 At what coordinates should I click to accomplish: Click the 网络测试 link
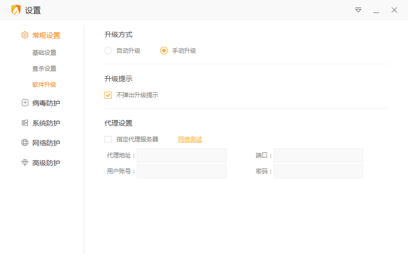[x=190, y=139]
